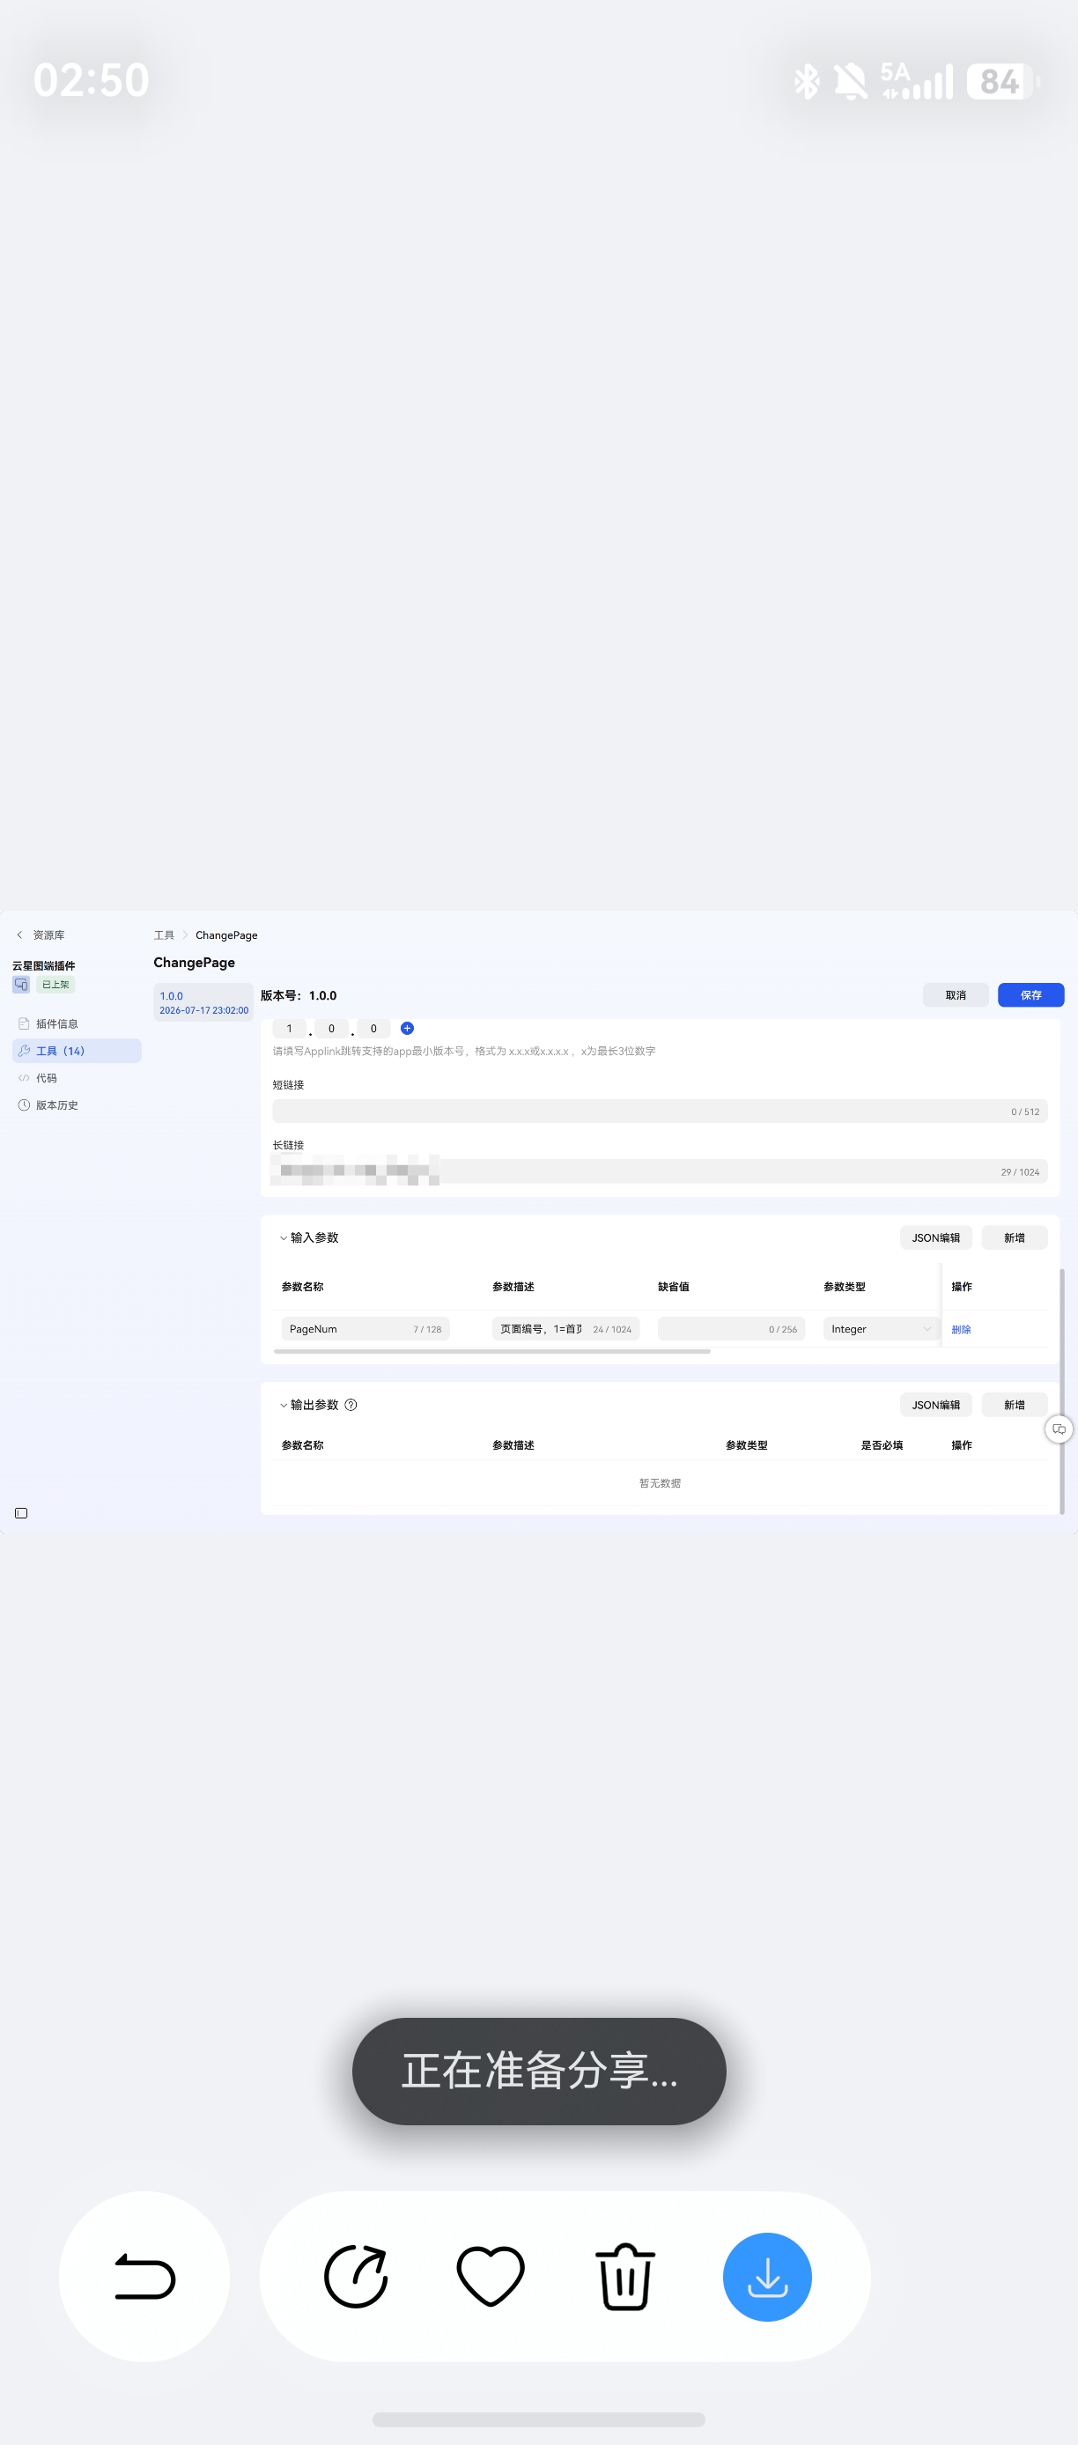Click JSON编辑 in 输出参数 section
Viewport: 1078px width, 2445px height.
[x=935, y=1405]
